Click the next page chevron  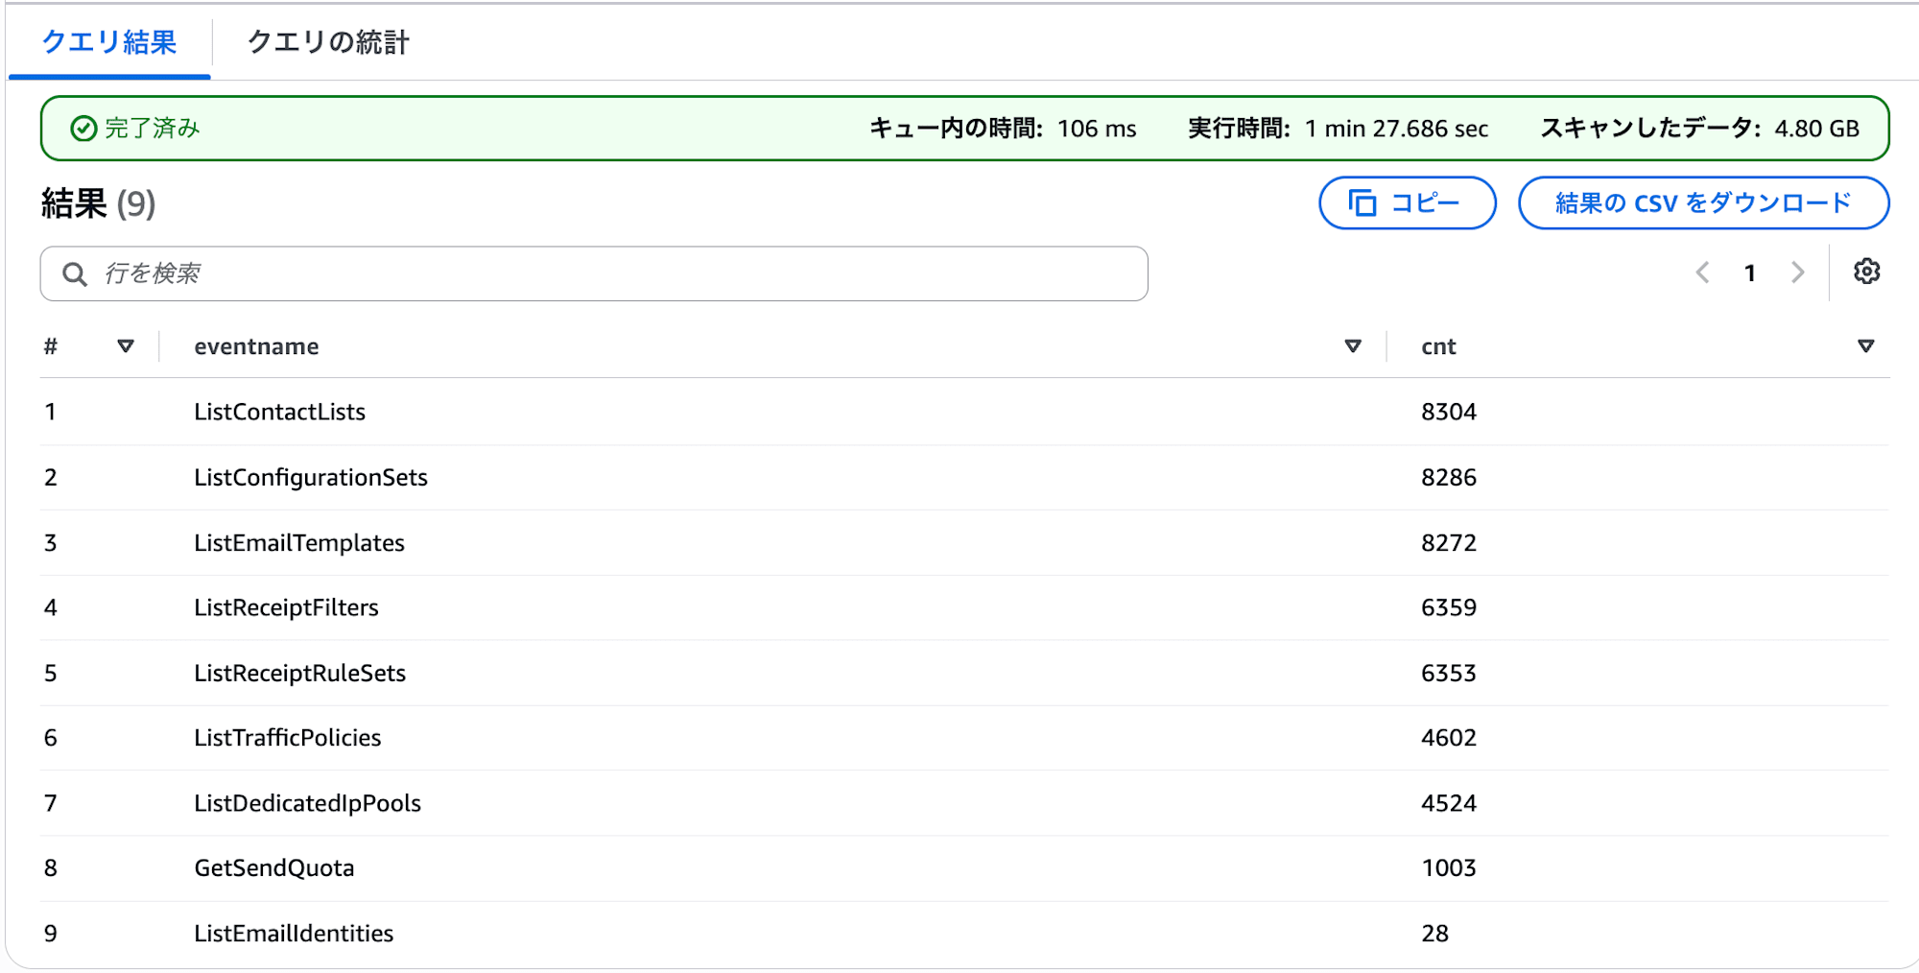1797,273
